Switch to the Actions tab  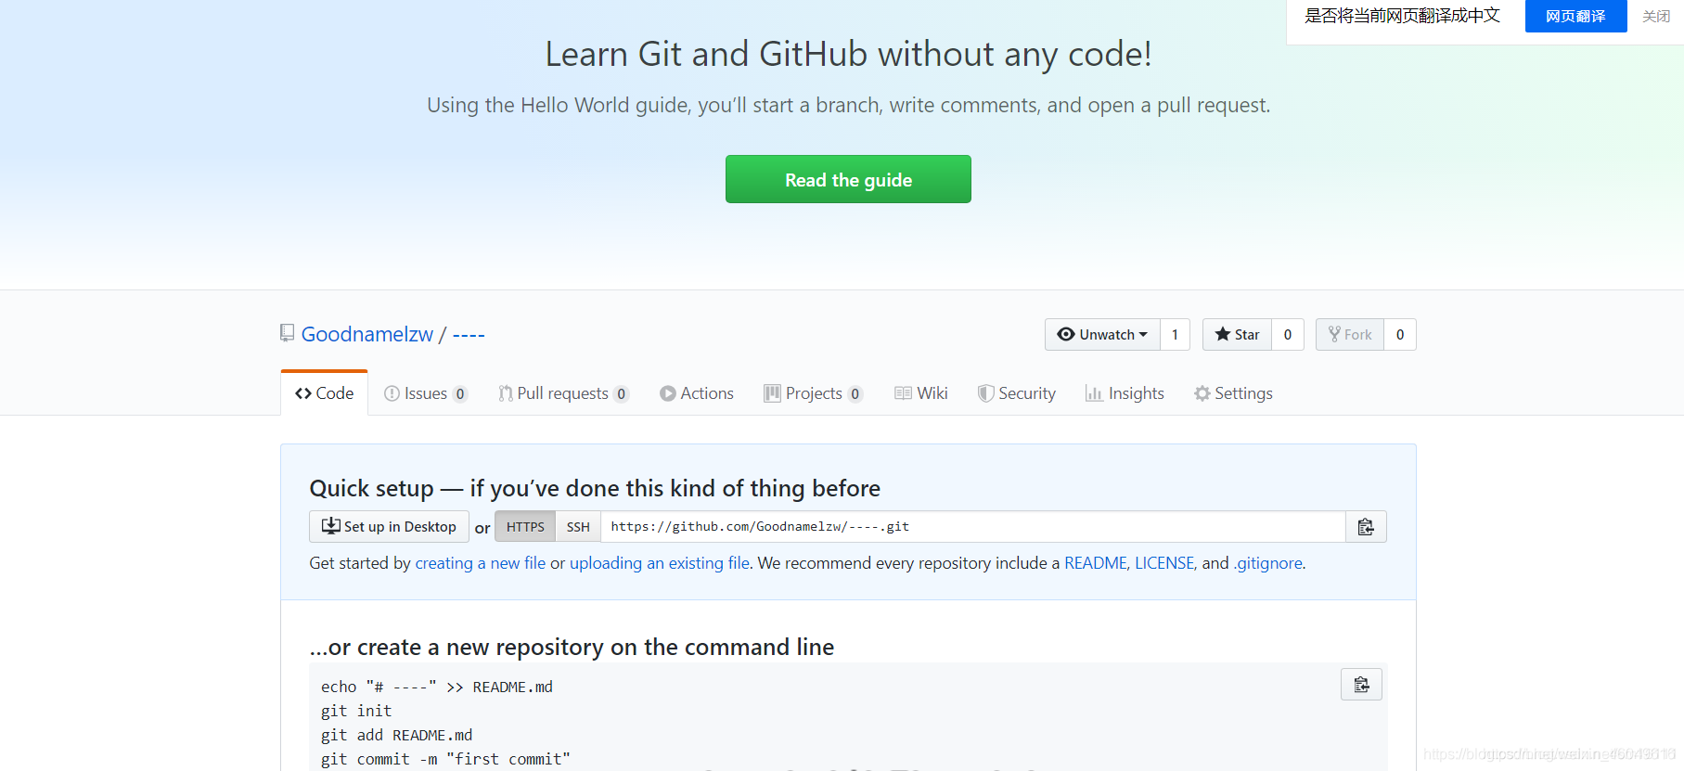[x=697, y=393]
